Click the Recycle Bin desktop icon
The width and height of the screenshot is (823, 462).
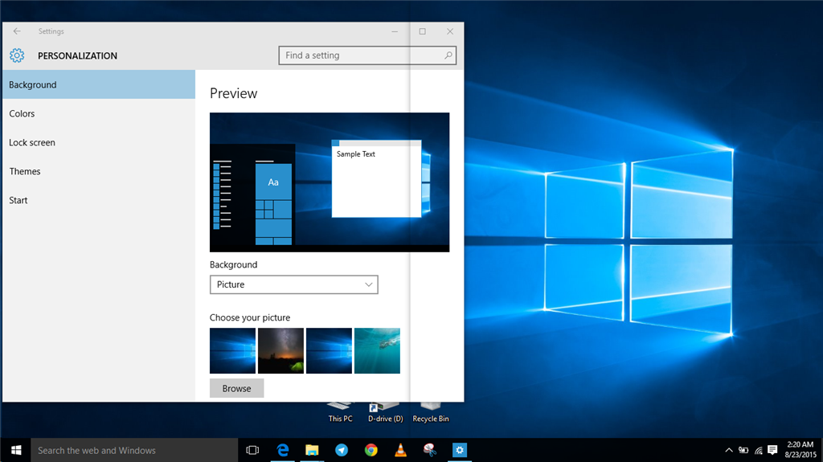[x=431, y=413]
